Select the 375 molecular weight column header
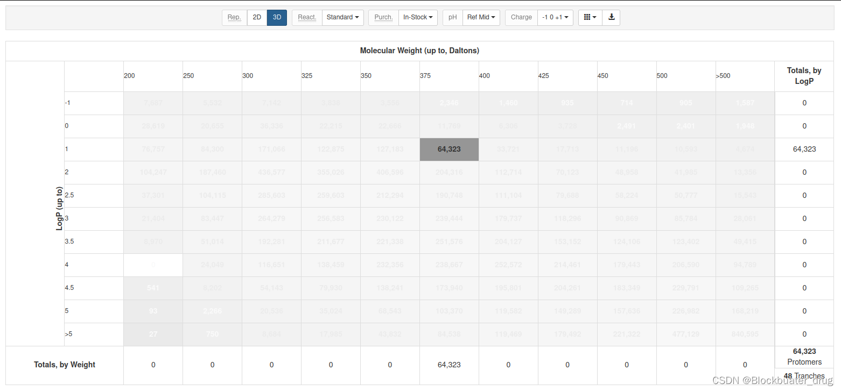The width and height of the screenshot is (841, 391). click(x=449, y=76)
